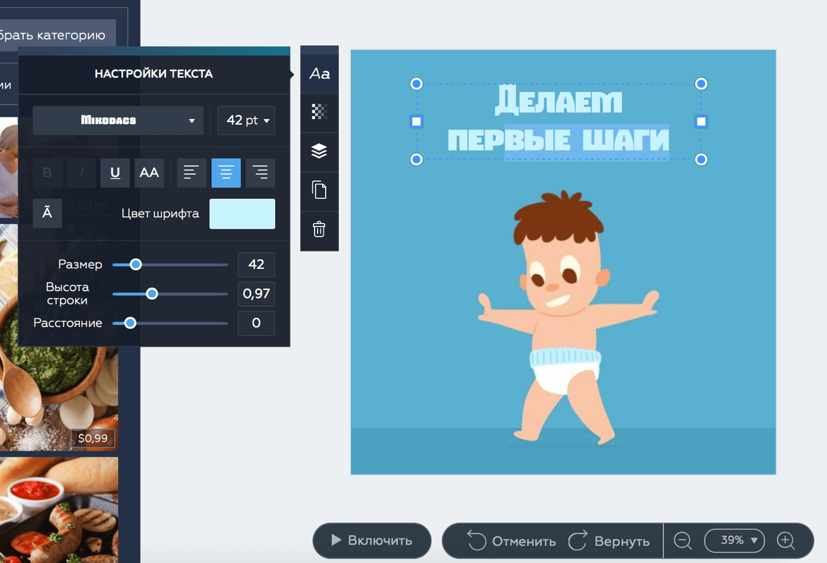
Task: Toggle underline formatting
Action: click(115, 173)
